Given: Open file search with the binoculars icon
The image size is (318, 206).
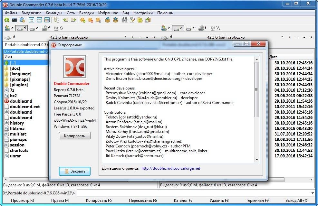Looking at the screenshot, I should click(124, 20).
